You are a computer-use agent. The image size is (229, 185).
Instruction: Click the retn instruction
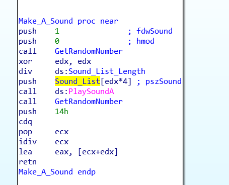point(28,162)
